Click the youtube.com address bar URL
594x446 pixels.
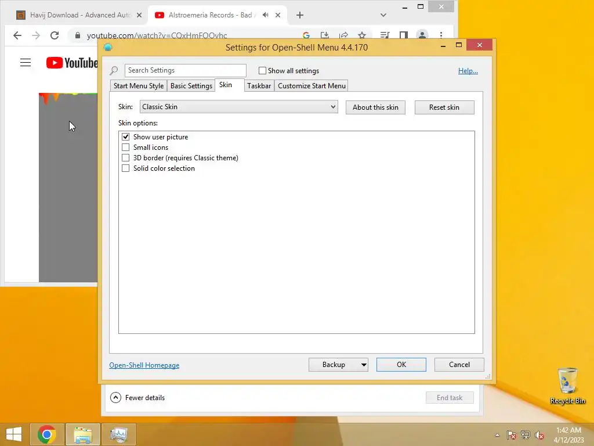[x=157, y=35]
